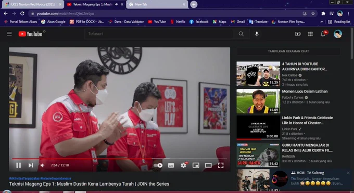This screenshot has height=193, width=354.
Task: Open Chrome three-dot menu
Action: click(x=348, y=14)
